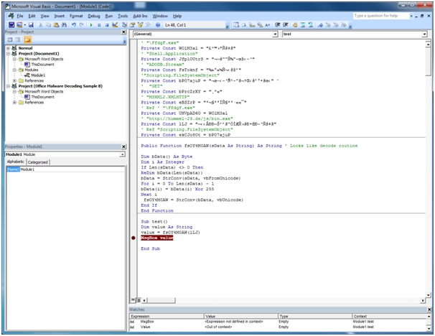This screenshot has width=435, height=336.
Task: Open the Tools menu
Action: [x=123, y=16]
